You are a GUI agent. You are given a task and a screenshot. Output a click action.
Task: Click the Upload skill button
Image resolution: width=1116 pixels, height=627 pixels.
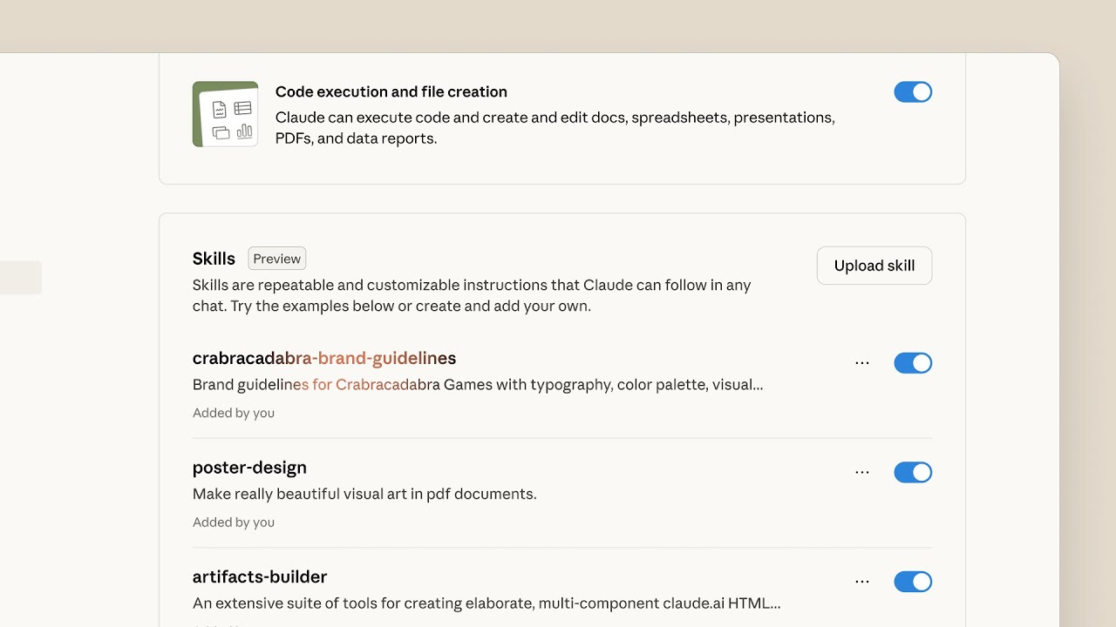874,265
